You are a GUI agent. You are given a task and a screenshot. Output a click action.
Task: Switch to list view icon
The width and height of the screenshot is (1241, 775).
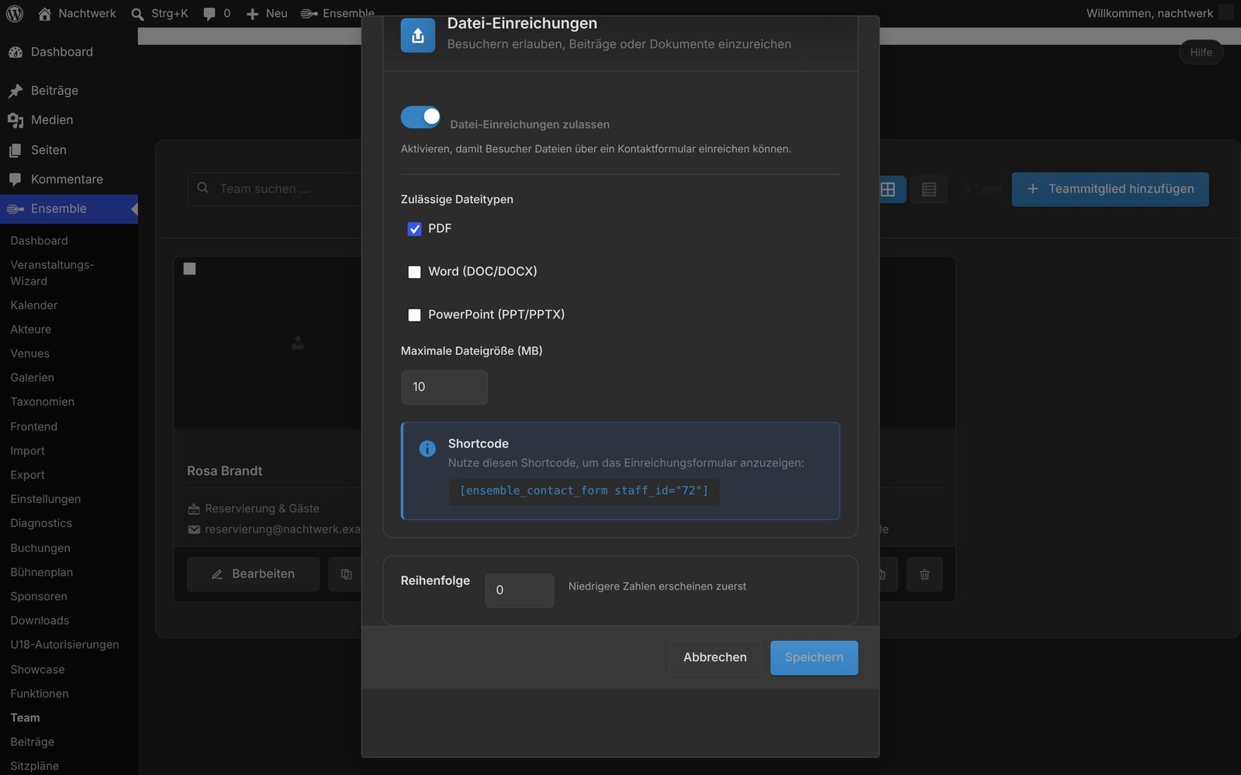coord(929,189)
